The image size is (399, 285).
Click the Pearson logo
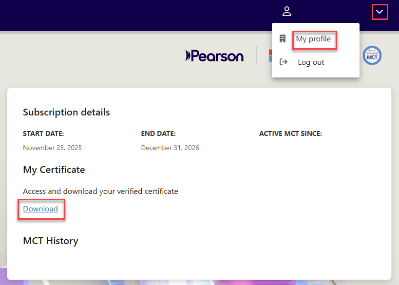coord(214,56)
